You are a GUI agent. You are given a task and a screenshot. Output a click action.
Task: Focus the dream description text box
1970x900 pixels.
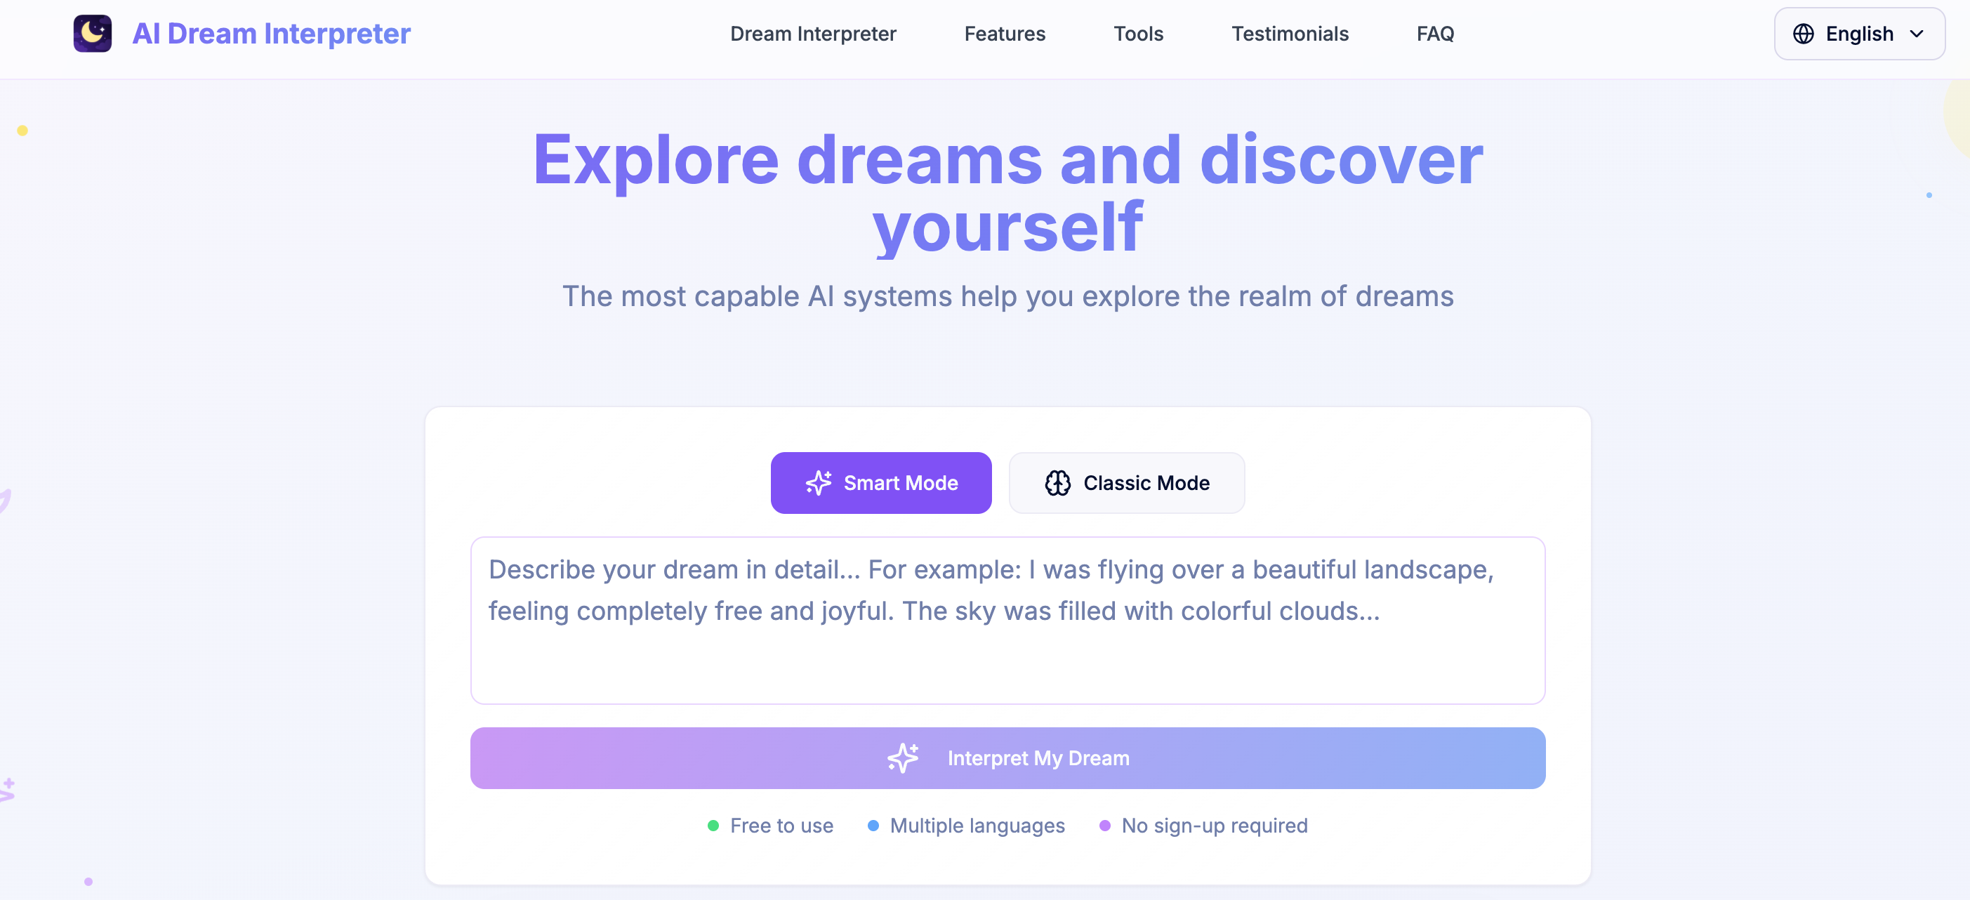(1007, 619)
